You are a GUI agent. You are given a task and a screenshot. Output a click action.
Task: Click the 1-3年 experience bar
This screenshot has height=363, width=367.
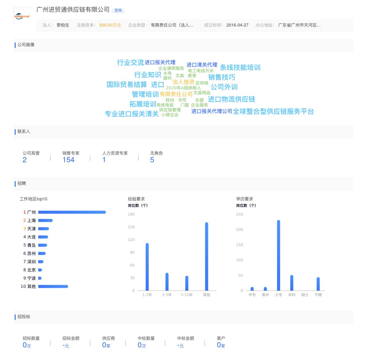pyautogui.click(x=147, y=267)
